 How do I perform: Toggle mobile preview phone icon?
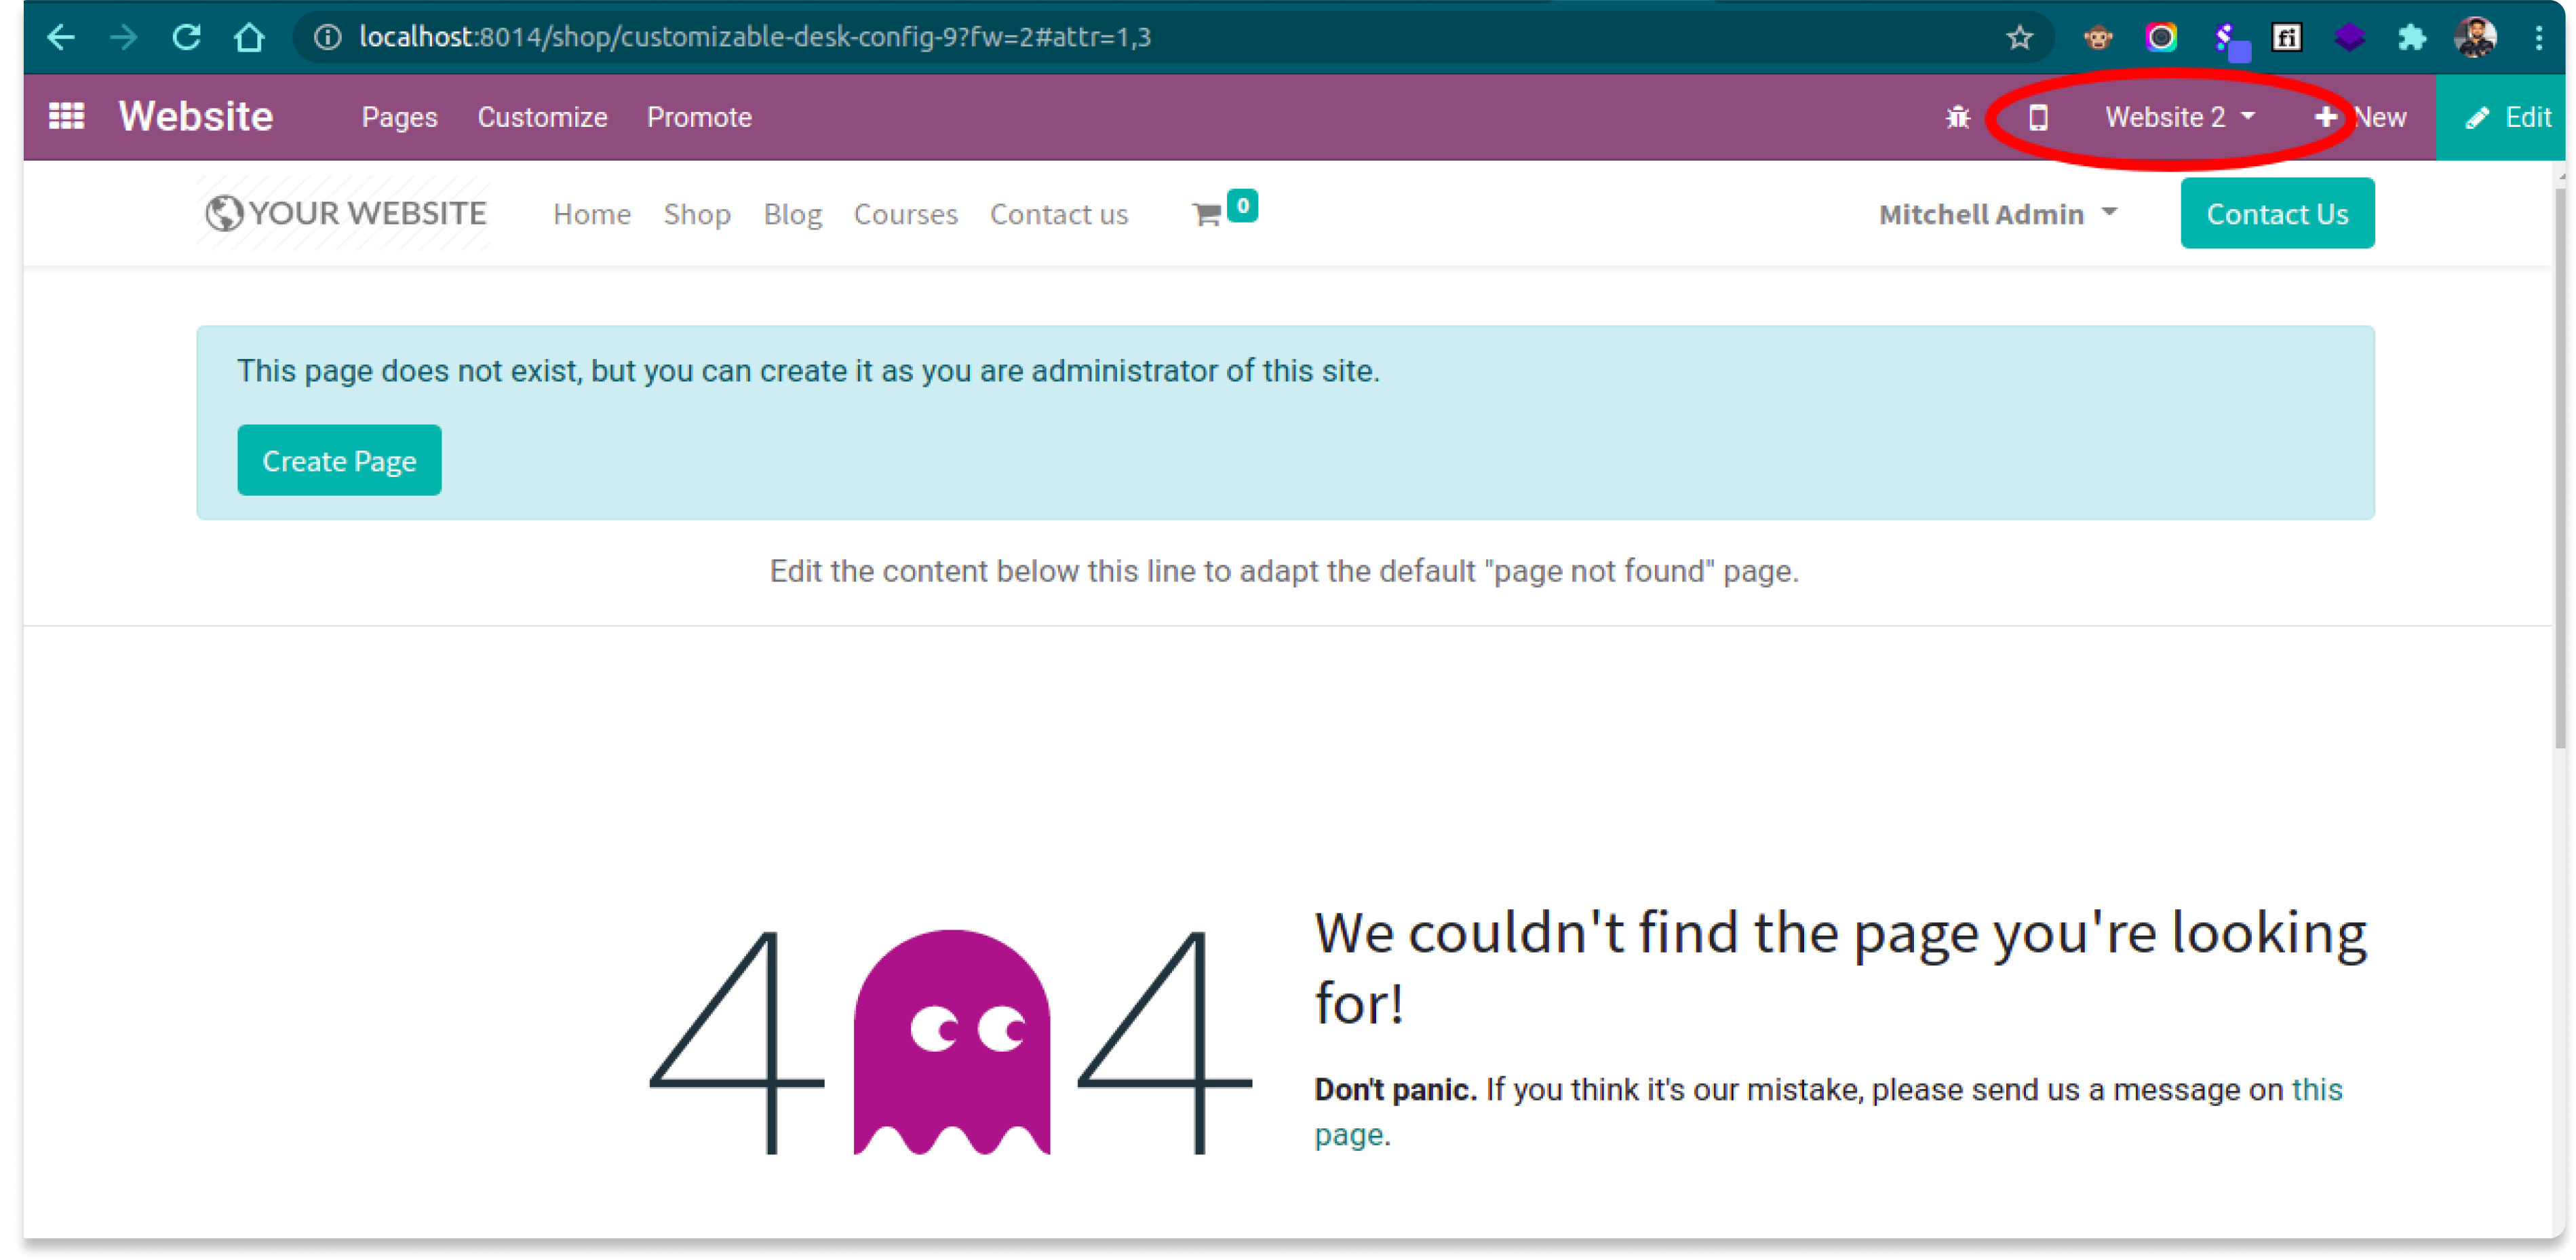[x=2038, y=118]
